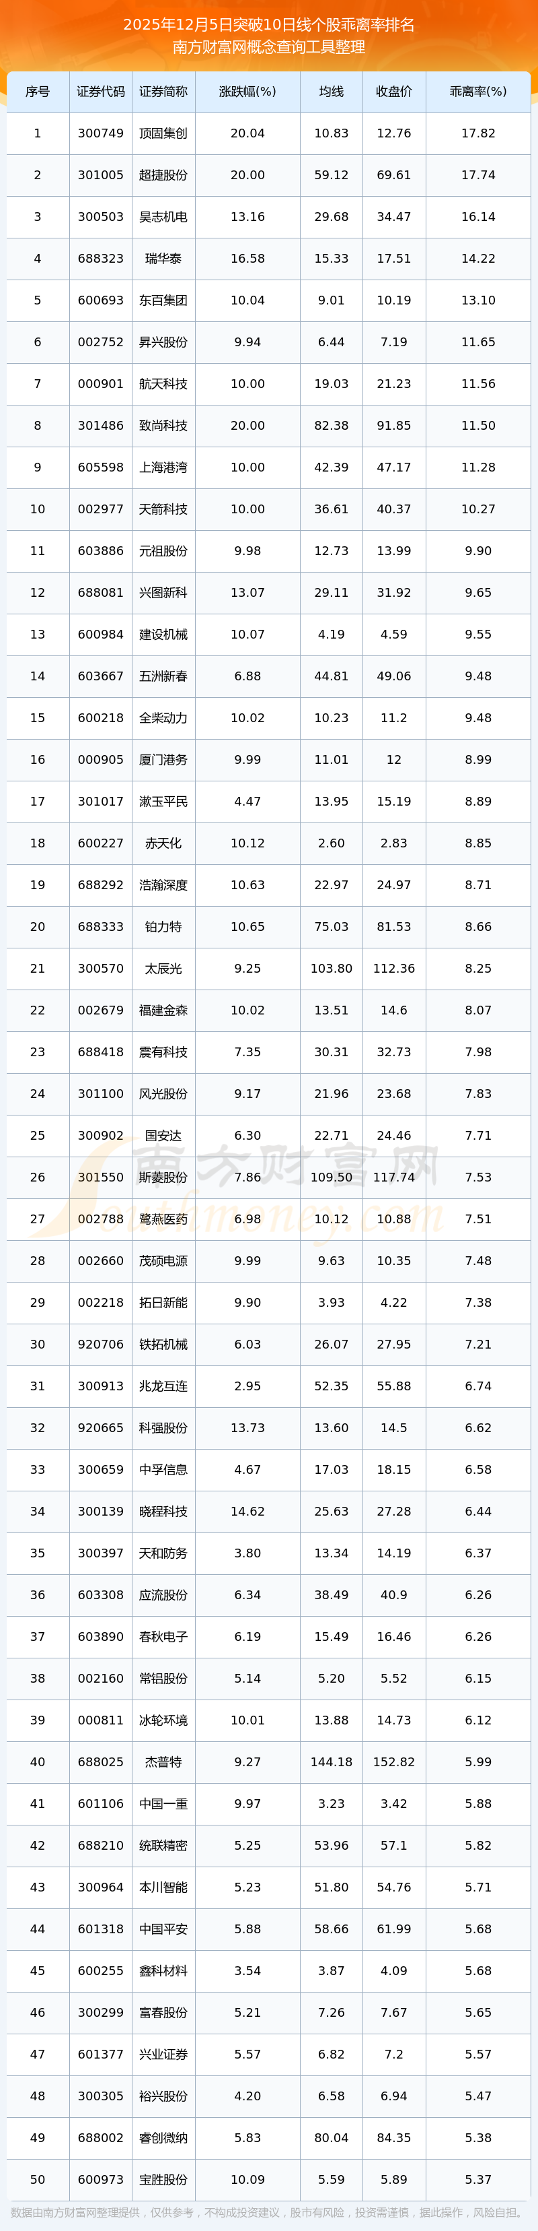Select stock name 致尚科技
This screenshot has width=538, height=2231.
[x=163, y=425]
